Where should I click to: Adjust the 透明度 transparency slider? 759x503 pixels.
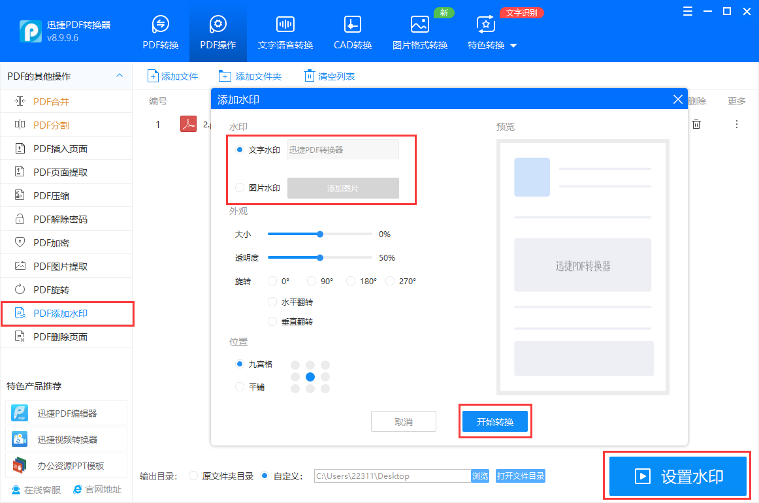[x=319, y=257]
